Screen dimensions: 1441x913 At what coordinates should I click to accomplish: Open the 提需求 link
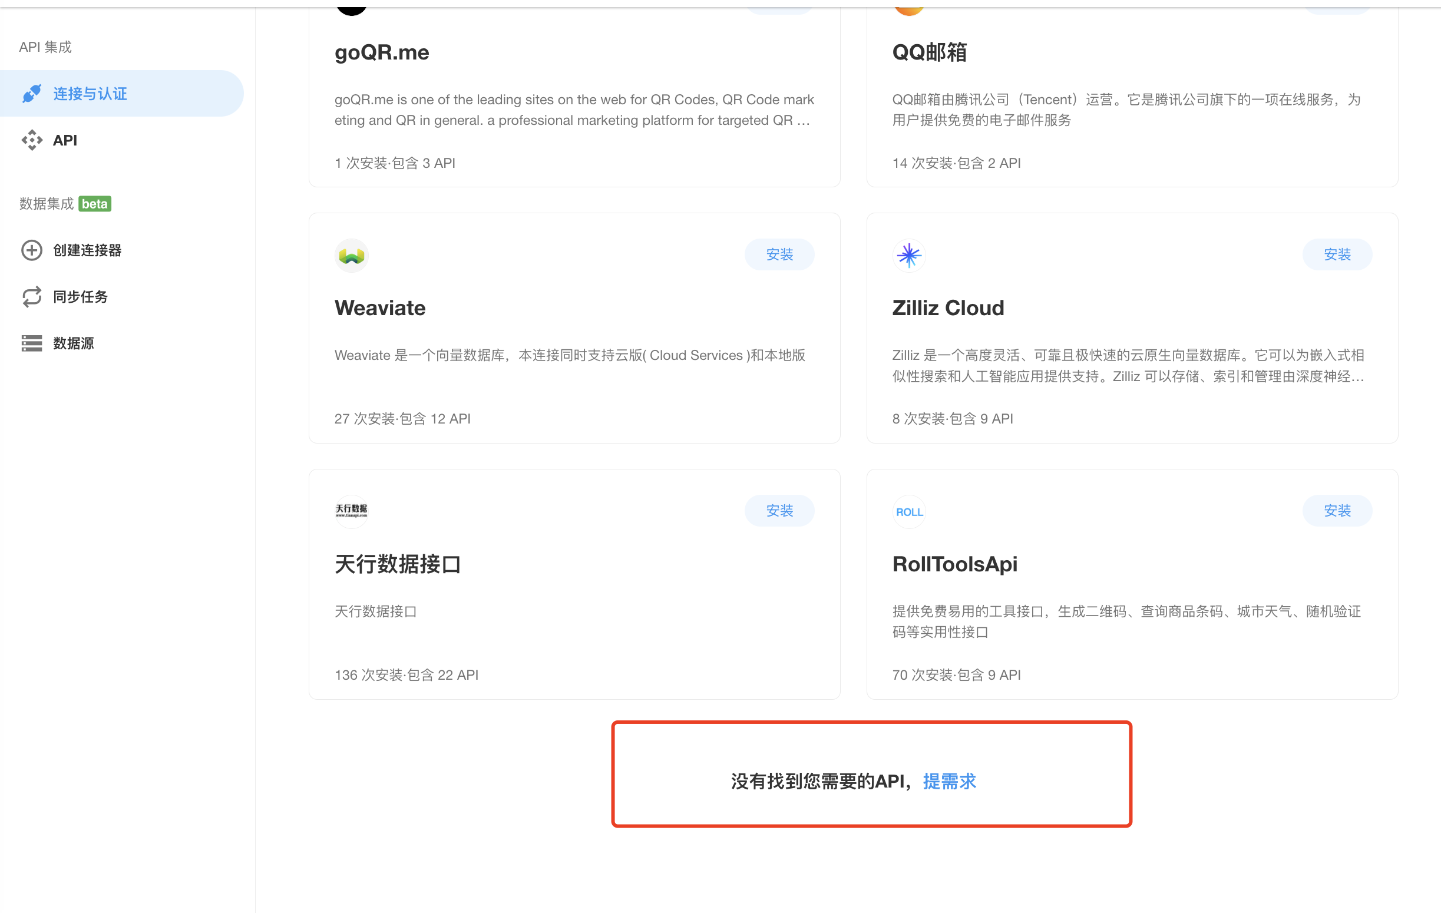pyautogui.click(x=948, y=781)
